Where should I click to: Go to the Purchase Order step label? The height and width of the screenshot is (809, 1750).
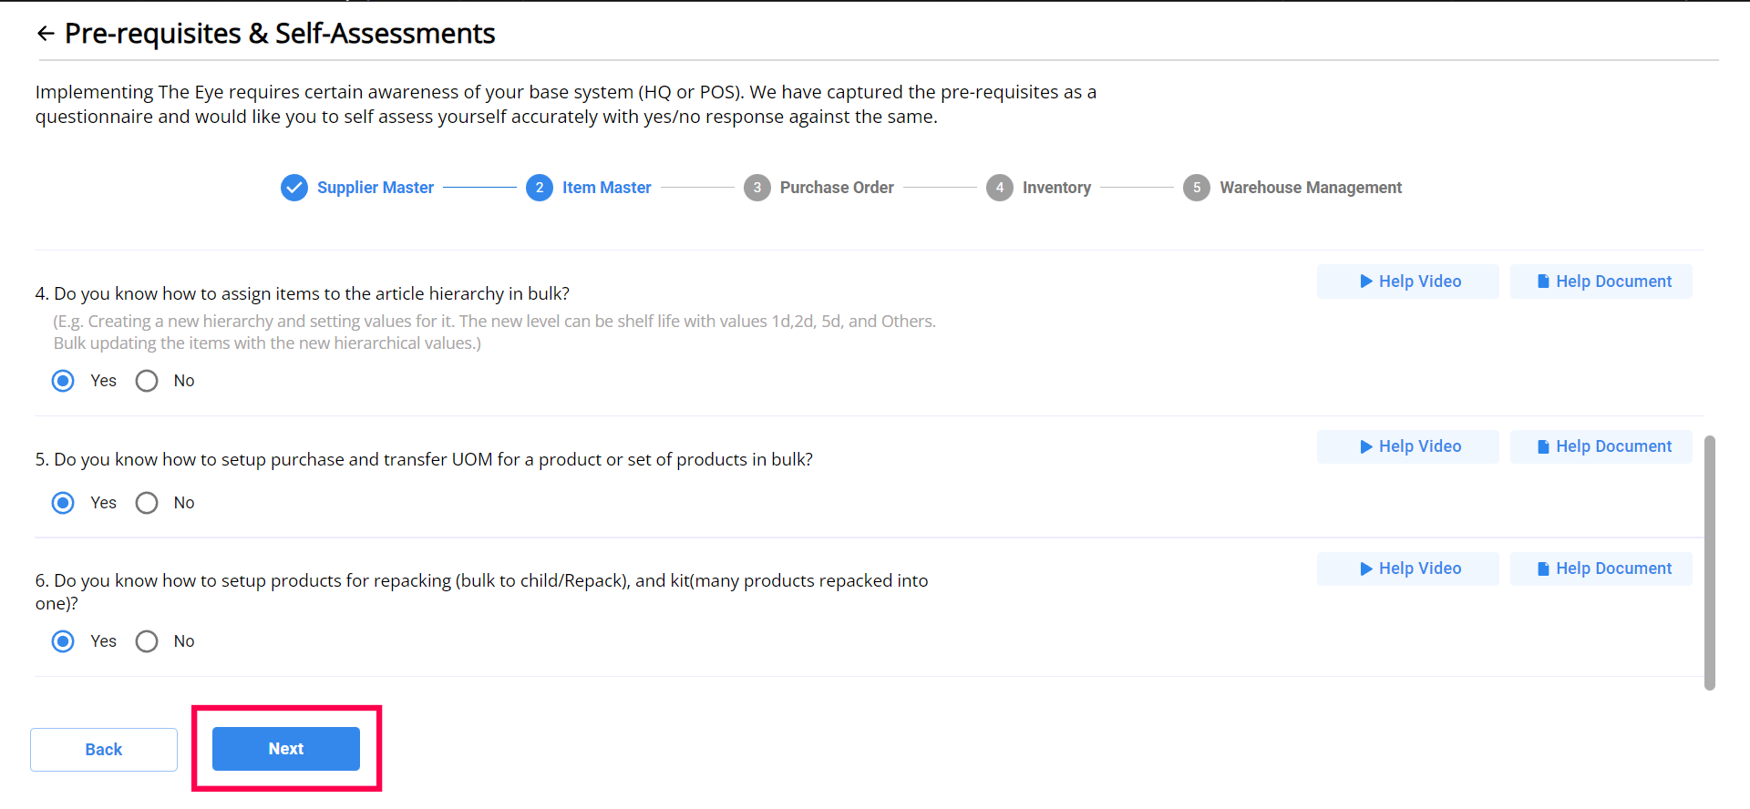(836, 188)
